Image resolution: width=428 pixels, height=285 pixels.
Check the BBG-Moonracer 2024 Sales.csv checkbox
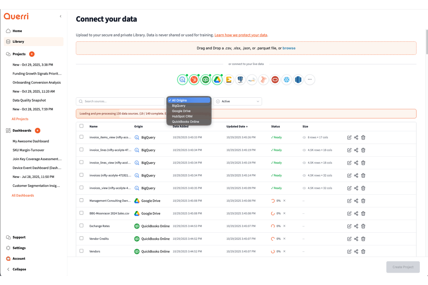[x=82, y=213]
